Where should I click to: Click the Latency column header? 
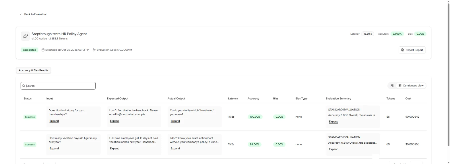pos(233,98)
